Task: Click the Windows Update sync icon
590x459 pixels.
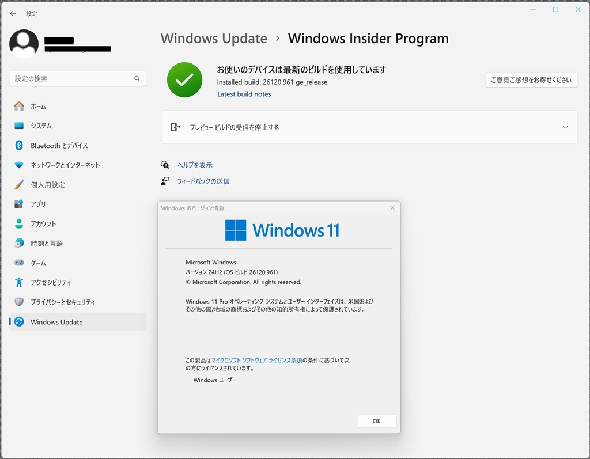Action: coord(19,322)
